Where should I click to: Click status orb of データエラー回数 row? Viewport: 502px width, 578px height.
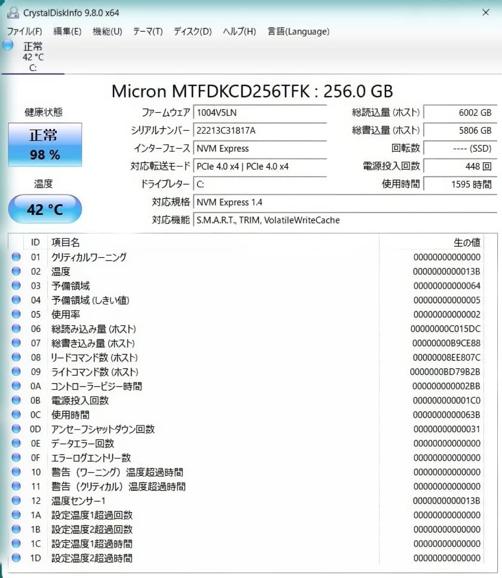[x=16, y=443]
